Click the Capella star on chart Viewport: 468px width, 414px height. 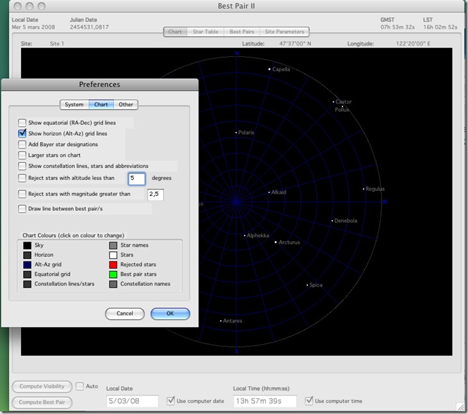[x=270, y=69]
